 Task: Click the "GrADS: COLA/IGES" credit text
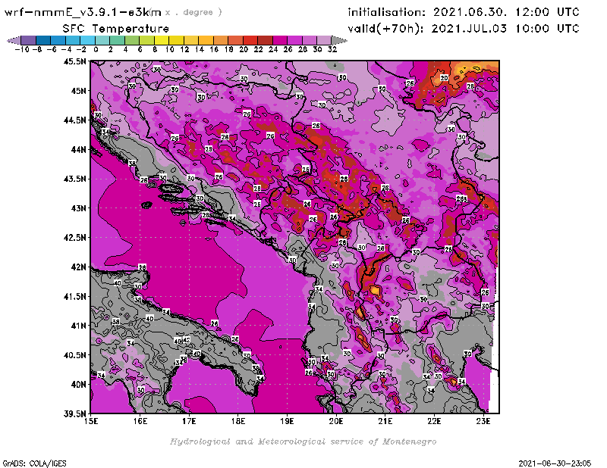(34, 463)
